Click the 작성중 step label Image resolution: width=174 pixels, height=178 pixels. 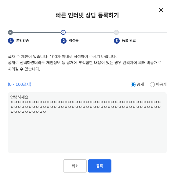click(x=74, y=41)
